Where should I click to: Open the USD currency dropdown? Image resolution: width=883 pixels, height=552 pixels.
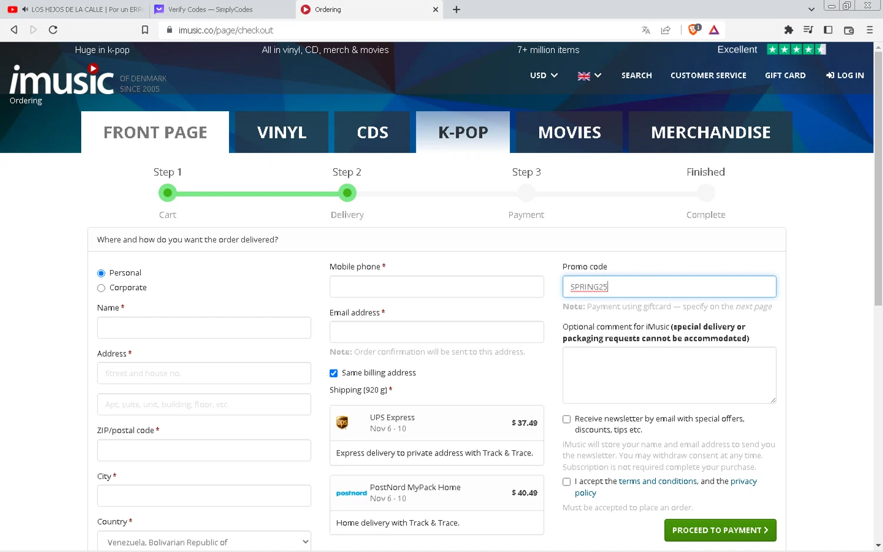tap(544, 75)
